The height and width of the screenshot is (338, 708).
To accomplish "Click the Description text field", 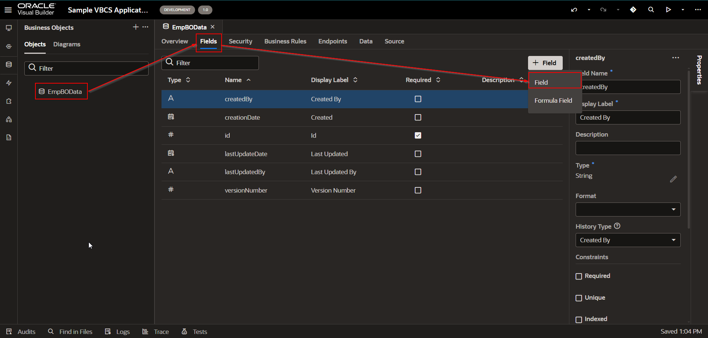I will coord(628,148).
